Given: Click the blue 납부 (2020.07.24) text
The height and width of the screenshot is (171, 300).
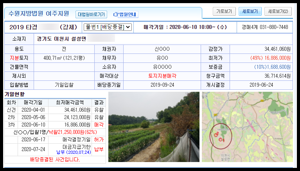Looking at the screenshot, I should (74, 153).
